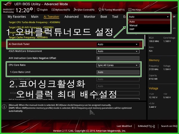179x134 pixels.
Task: Click the 04/05/2017 Wednesday date
Action: pos(9,11)
